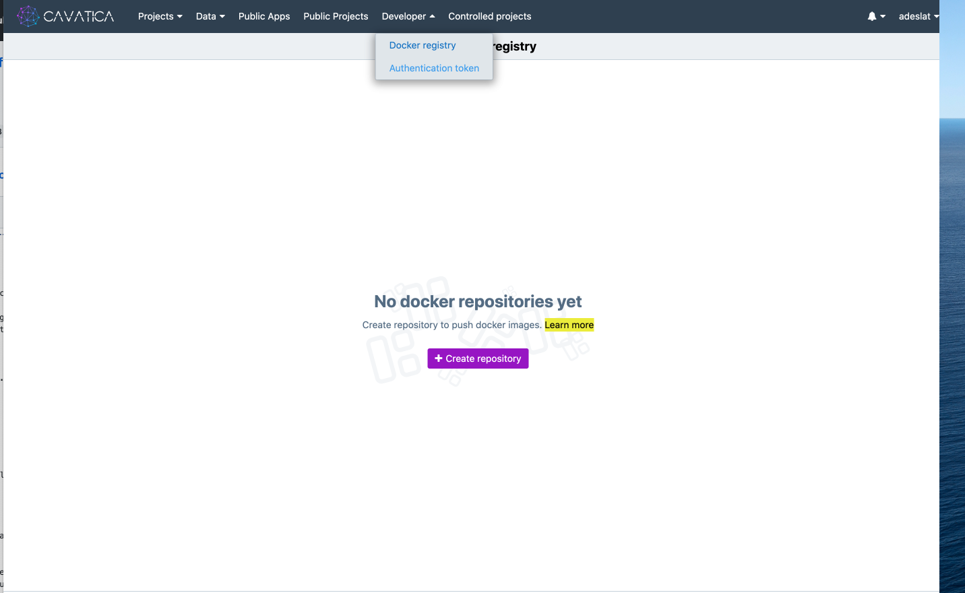Click the Cavatica network logo icon

click(28, 16)
